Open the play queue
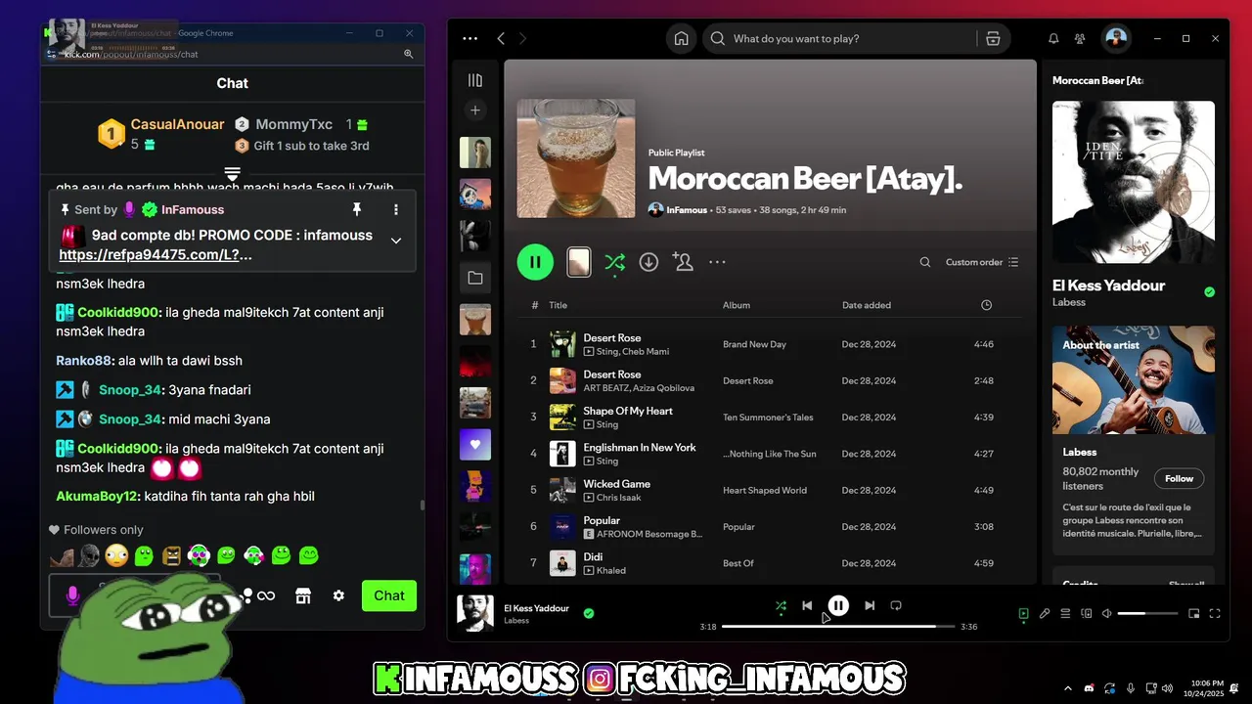The width and height of the screenshot is (1252, 704). tap(1065, 614)
